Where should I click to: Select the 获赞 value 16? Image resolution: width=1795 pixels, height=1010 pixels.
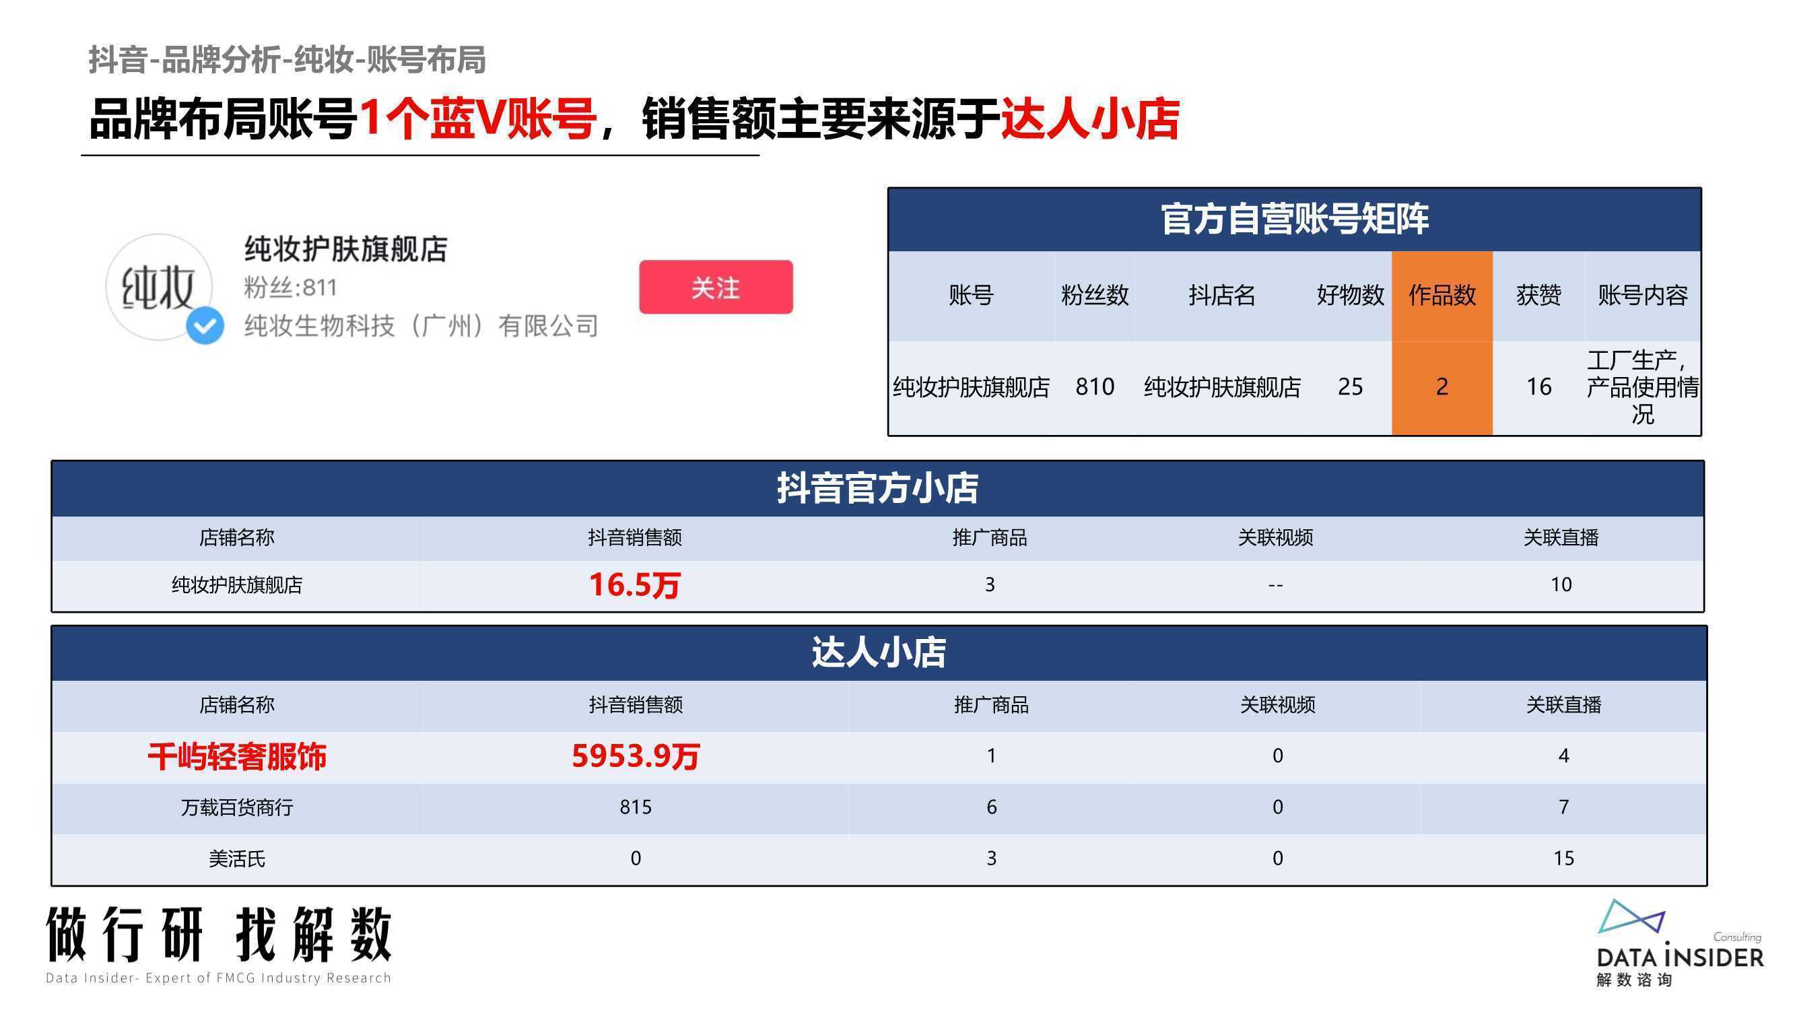(x=1538, y=387)
